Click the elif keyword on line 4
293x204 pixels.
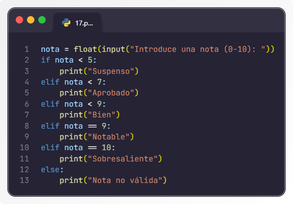tap(50, 82)
